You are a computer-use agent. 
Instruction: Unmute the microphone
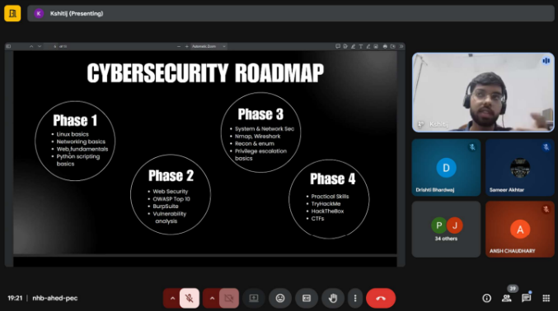click(x=190, y=298)
